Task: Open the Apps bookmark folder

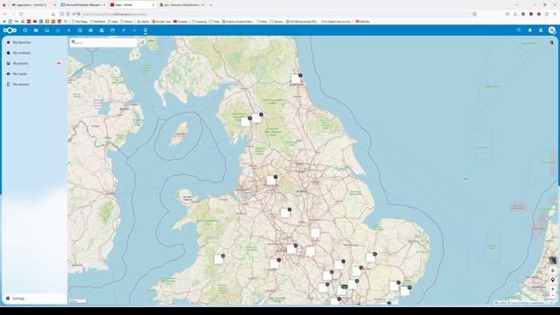Action: 113,21
